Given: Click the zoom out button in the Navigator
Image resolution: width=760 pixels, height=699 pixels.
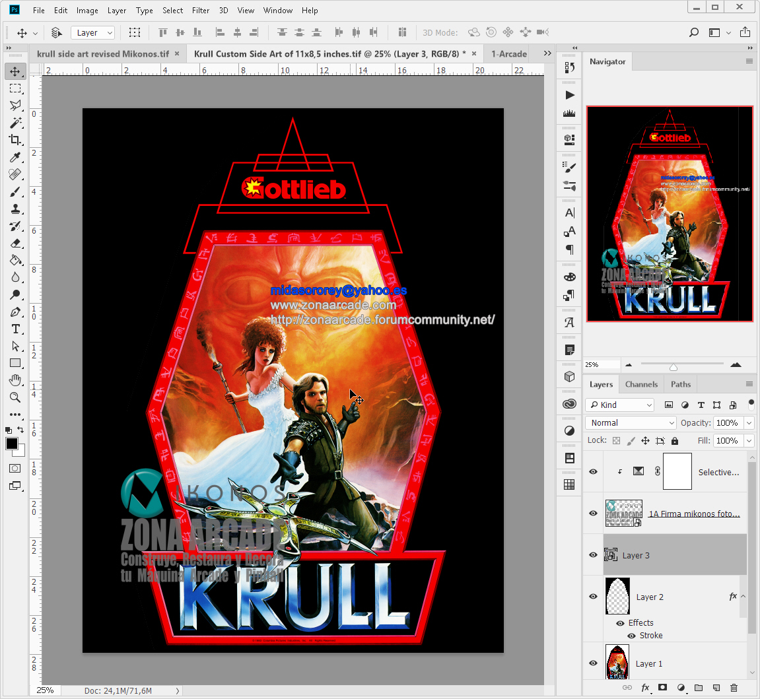Looking at the screenshot, I should (x=629, y=364).
